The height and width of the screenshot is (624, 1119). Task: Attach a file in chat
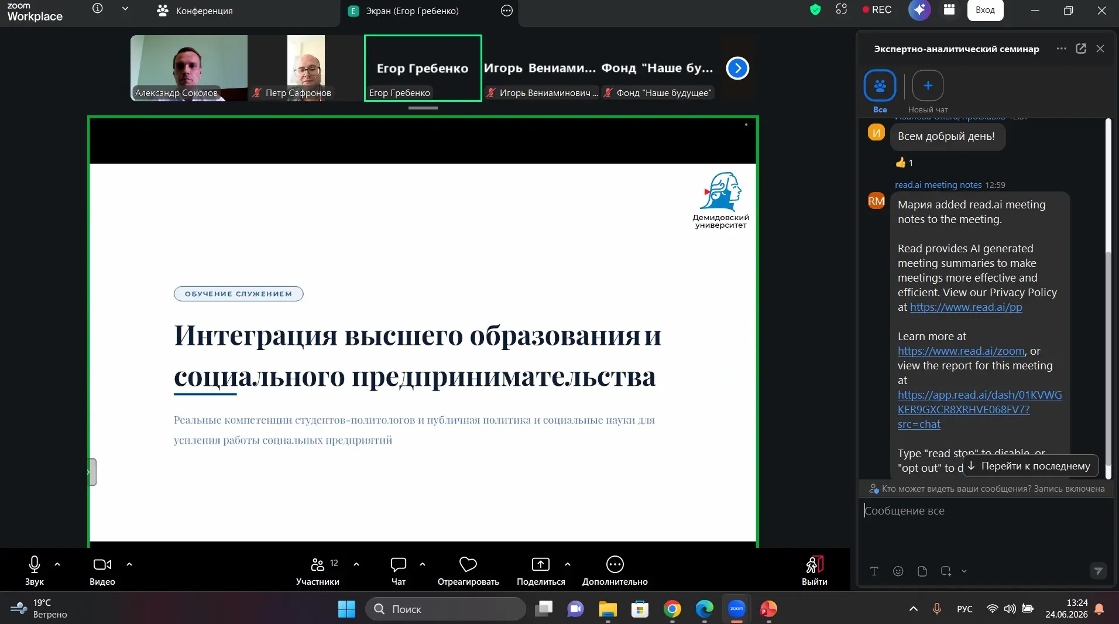click(922, 571)
